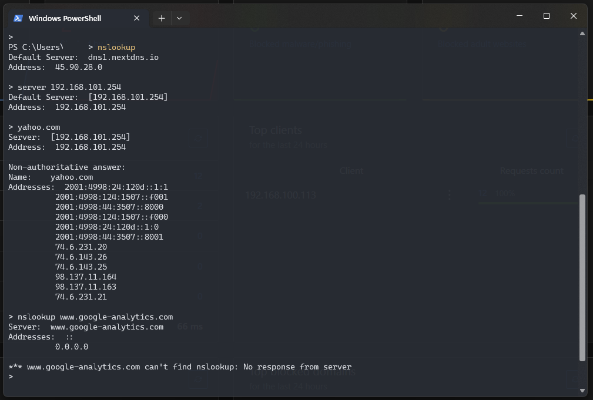Click the final empty prompt line
This screenshot has height=400, width=593.
point(11,377)
